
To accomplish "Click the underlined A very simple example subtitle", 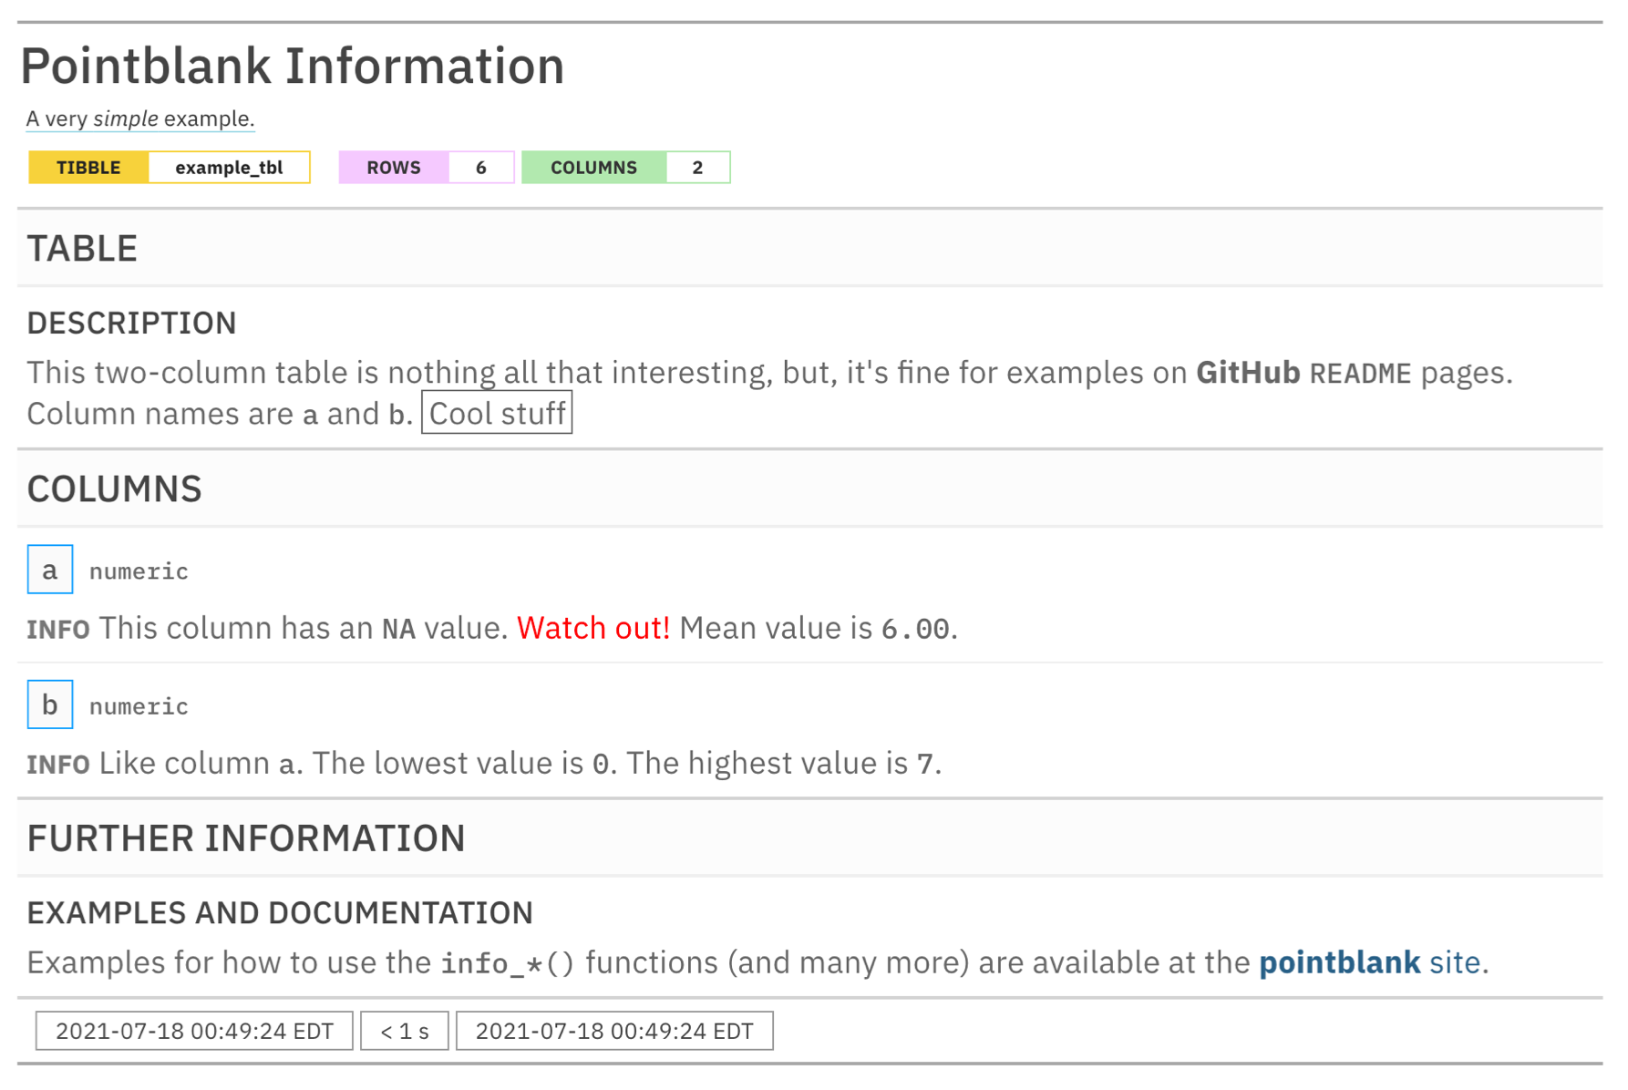I will click(140, 118).
